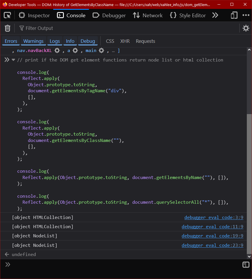Open debugger eval code:3:9 link

click(x=214, y=218)
